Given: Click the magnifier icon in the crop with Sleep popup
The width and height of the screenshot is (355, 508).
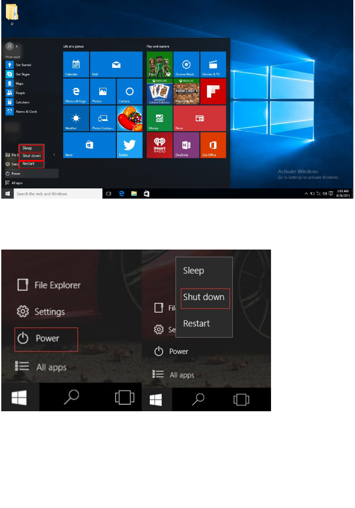Looking at the screenshot, I should (198, 399).
